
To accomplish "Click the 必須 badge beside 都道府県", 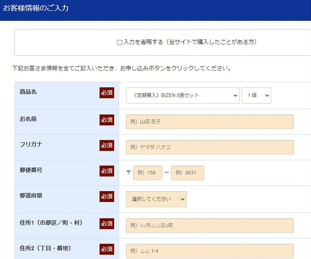I will (x=107, y=197).
